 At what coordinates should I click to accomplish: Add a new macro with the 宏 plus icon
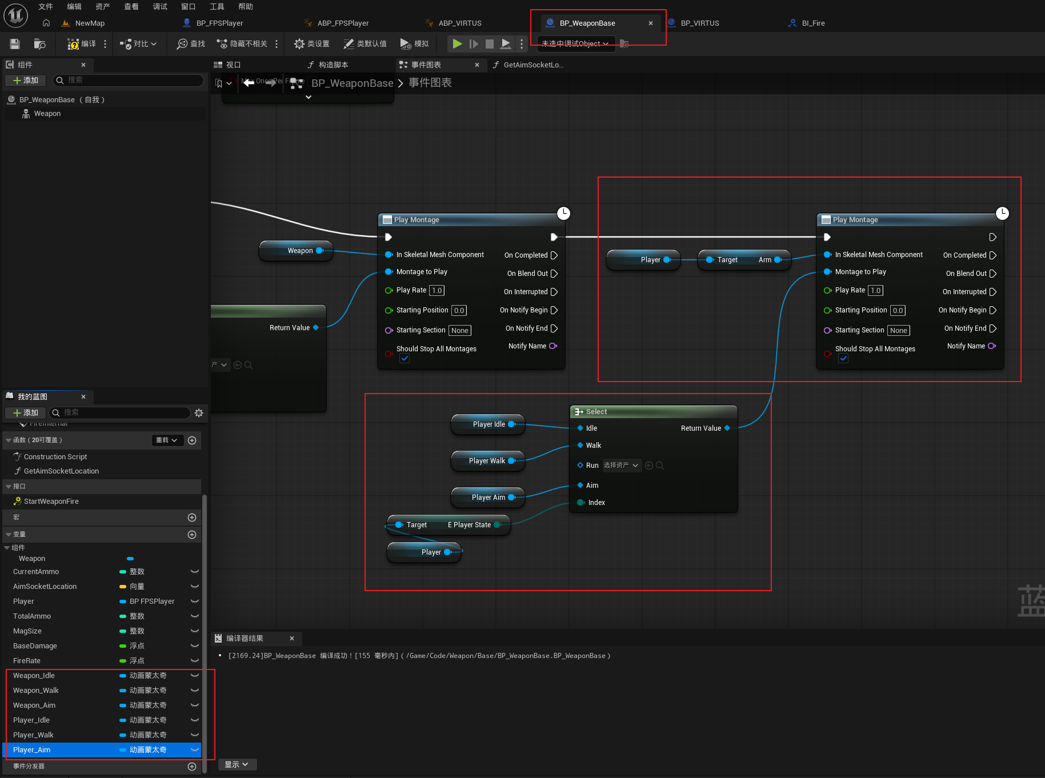(x=192, y=518)
